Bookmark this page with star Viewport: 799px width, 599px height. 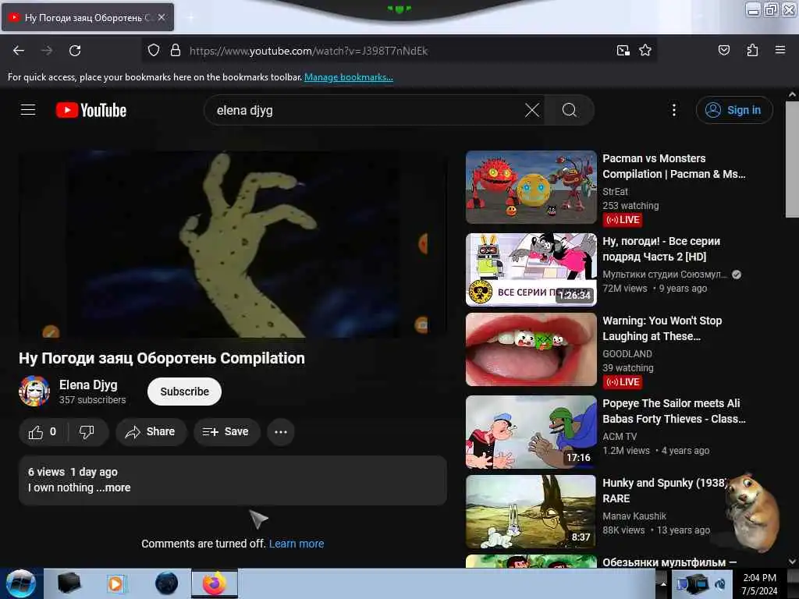(x=645, y=50)
